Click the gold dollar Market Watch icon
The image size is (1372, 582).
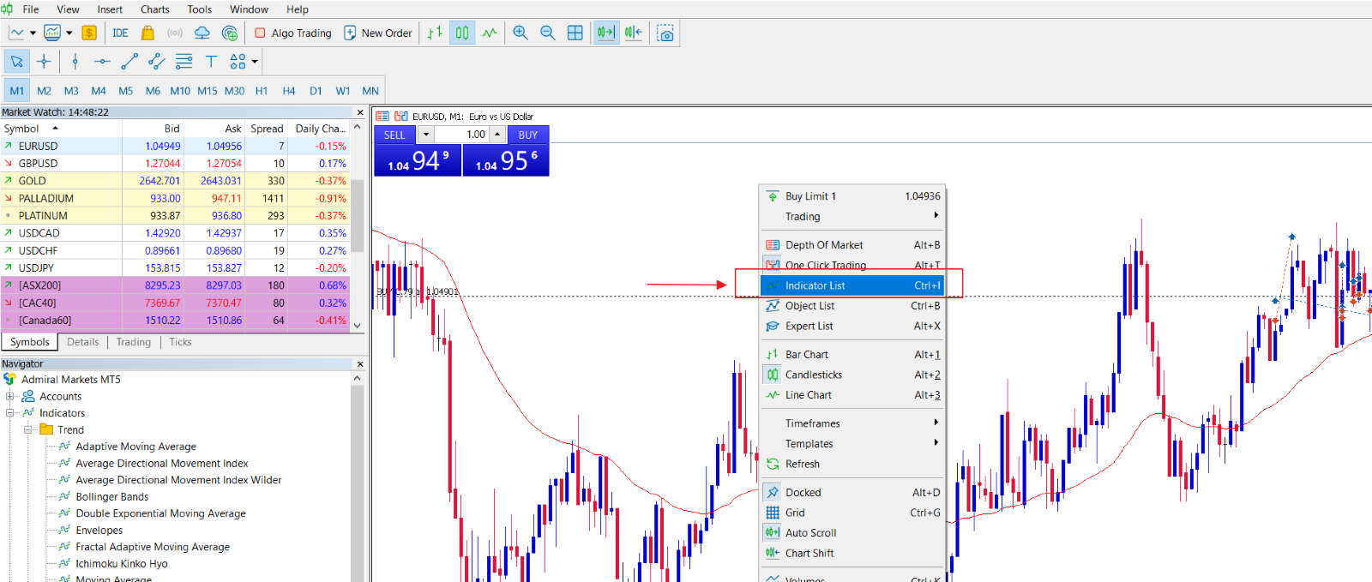(89, 33)
